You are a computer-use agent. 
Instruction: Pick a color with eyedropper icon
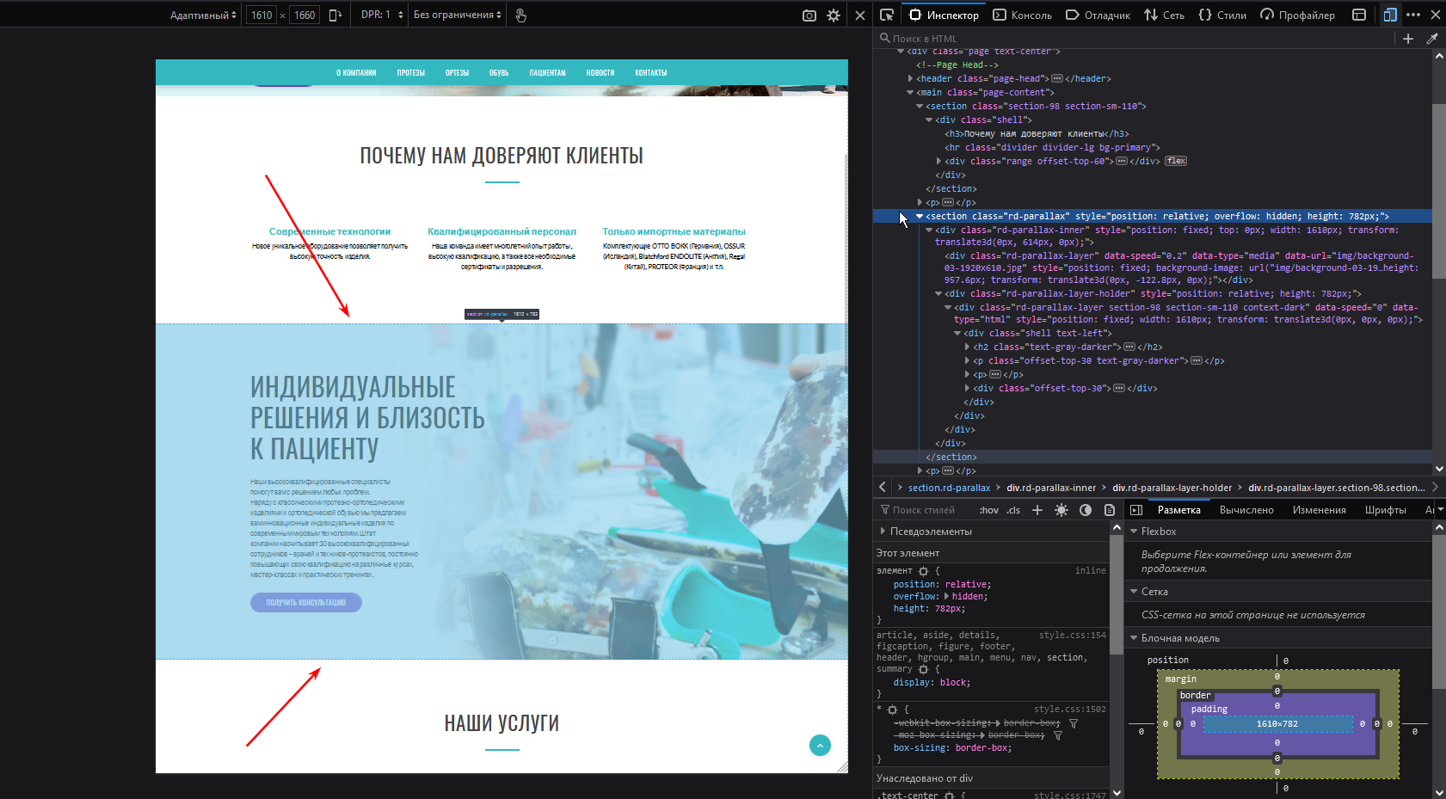(x=1432, y=39)
